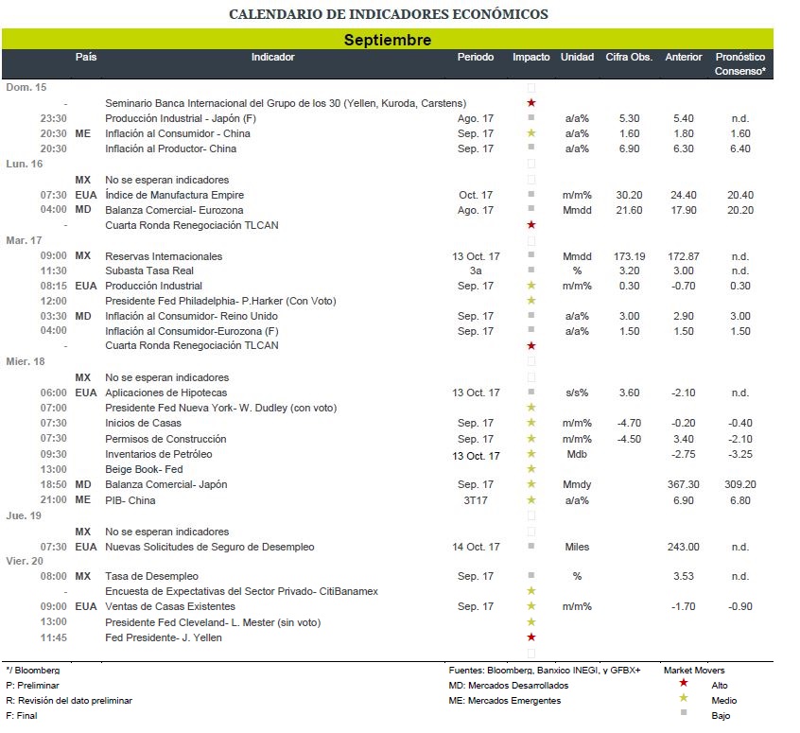Click the Impacto column header
800x733 pixels.
531,58
